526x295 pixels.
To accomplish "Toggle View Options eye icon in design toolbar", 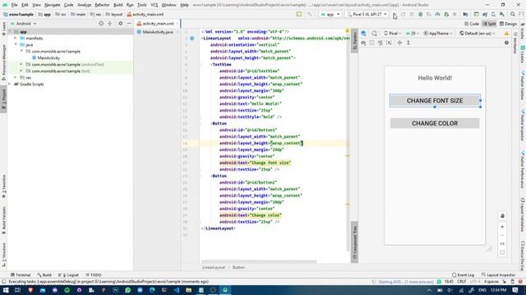I will [x=363, y=43].
